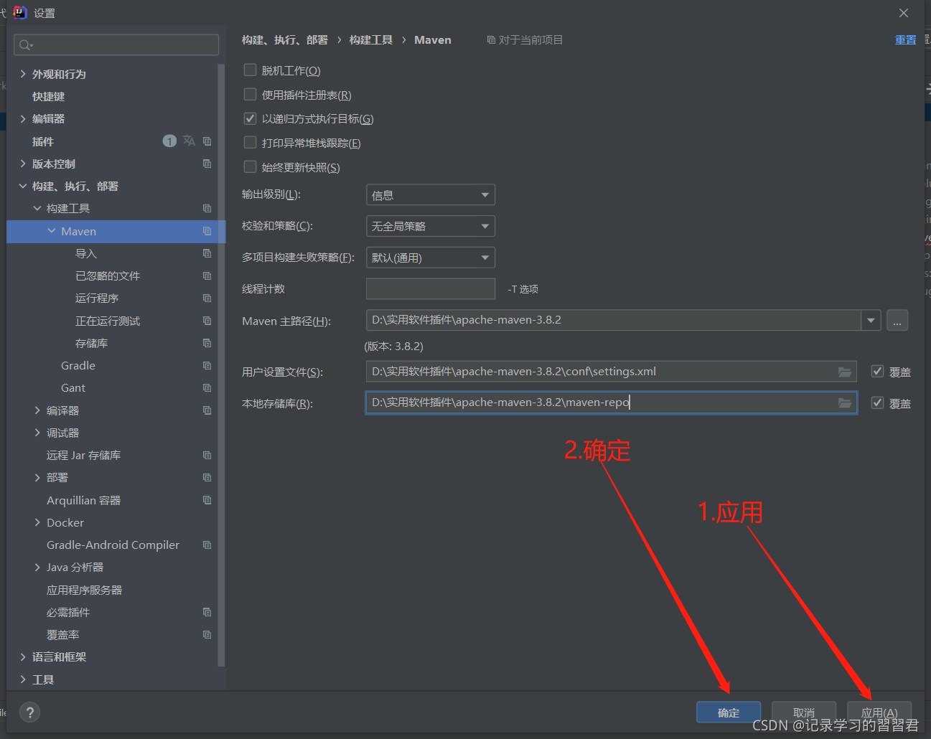The width and height of the screenshot is (931, 739).
Task: Close the 设置 dialog window
Action: [904, 13]
